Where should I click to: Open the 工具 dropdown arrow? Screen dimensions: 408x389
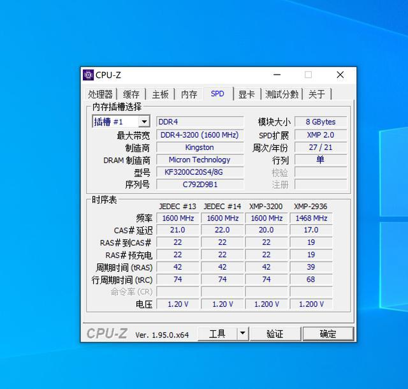pos(242,333)
